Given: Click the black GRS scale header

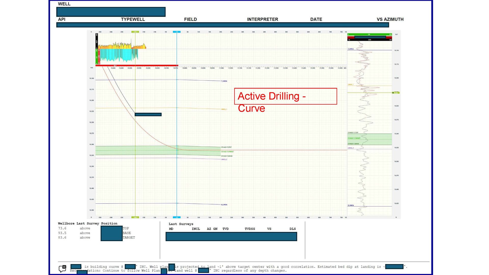Looking at the screenshot, I should point(369,40).
